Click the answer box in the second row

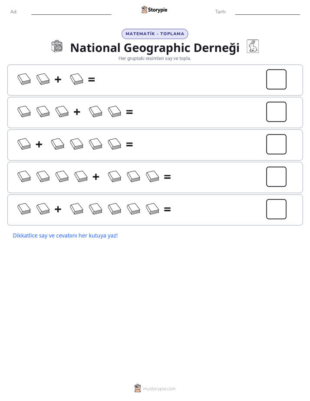click(276, 112)
